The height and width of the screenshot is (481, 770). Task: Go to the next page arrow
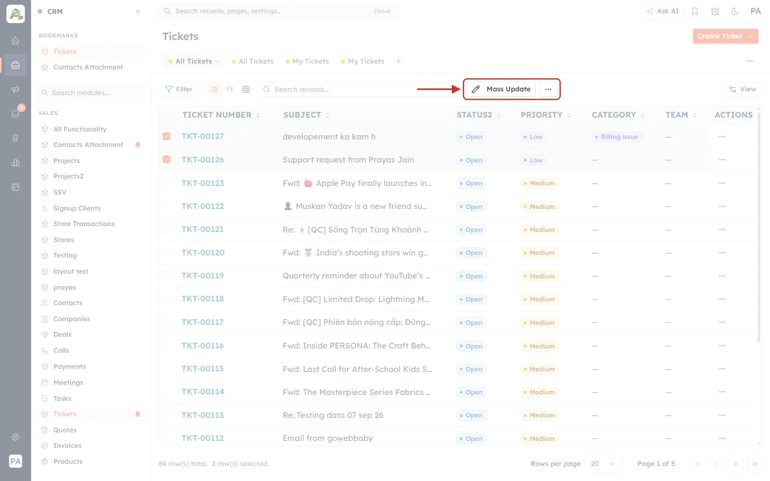tap(736, 464)
